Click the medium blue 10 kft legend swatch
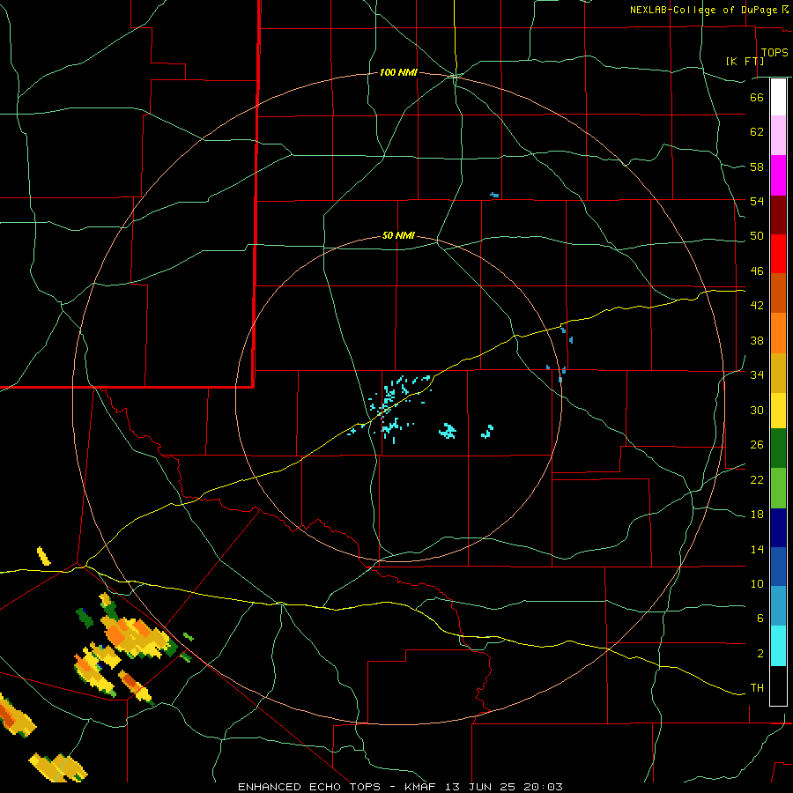 click(778, 567)
